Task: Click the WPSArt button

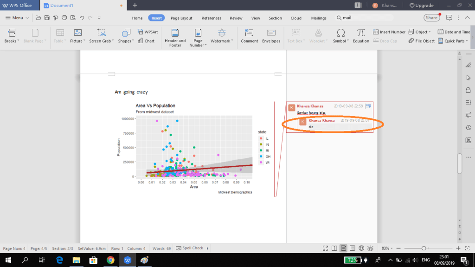Action: (148, 32)
